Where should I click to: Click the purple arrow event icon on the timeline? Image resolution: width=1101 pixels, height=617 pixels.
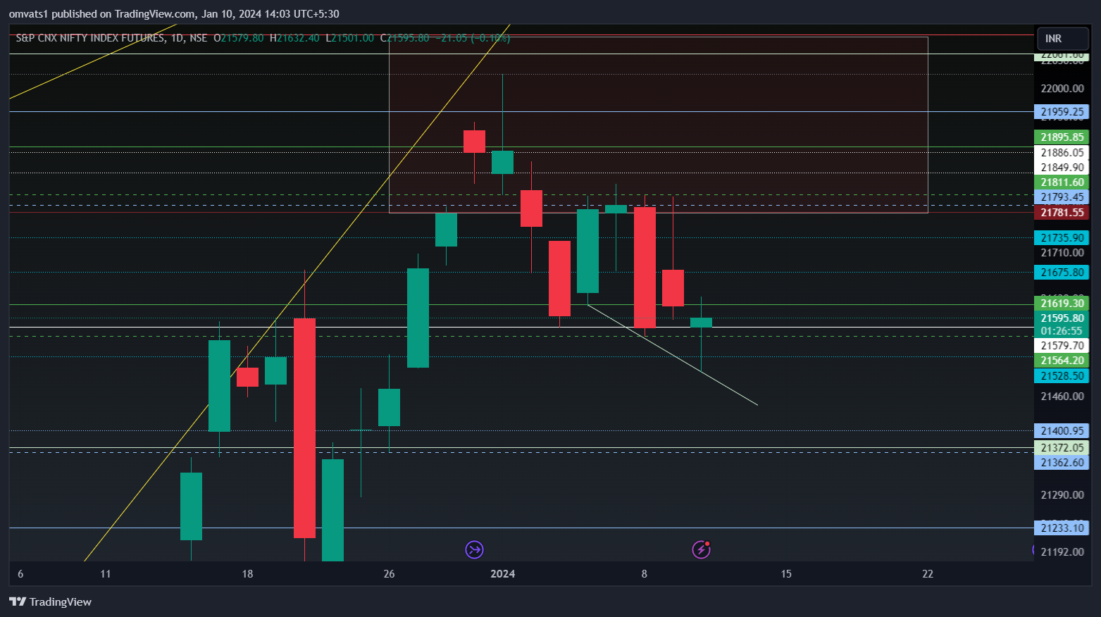(x=474, y=549)
